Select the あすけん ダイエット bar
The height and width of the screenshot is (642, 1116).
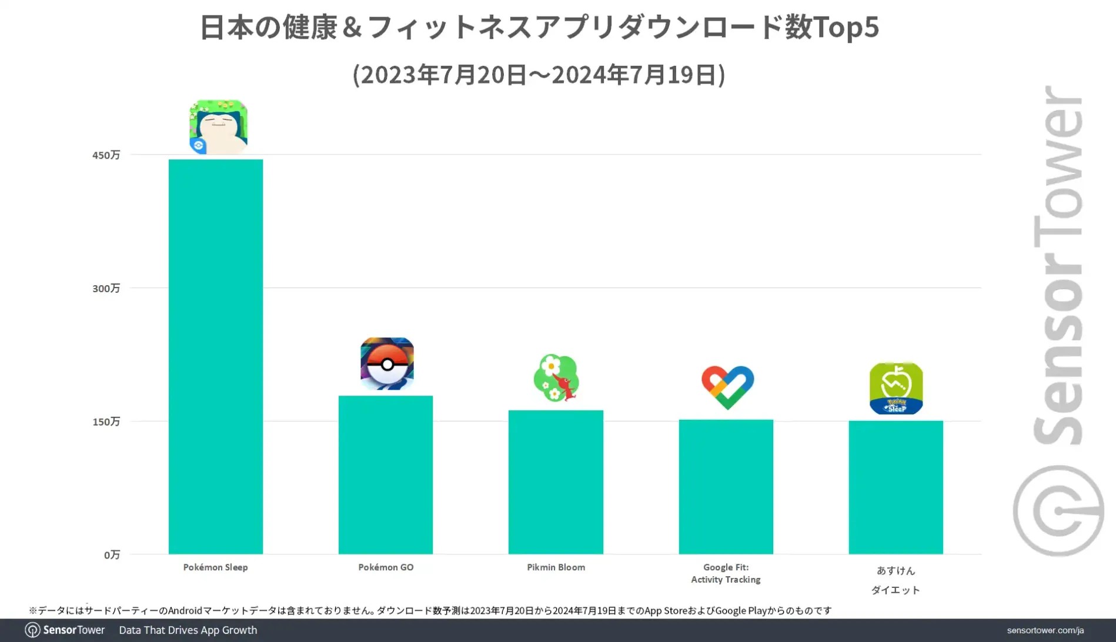pos(896,487)
